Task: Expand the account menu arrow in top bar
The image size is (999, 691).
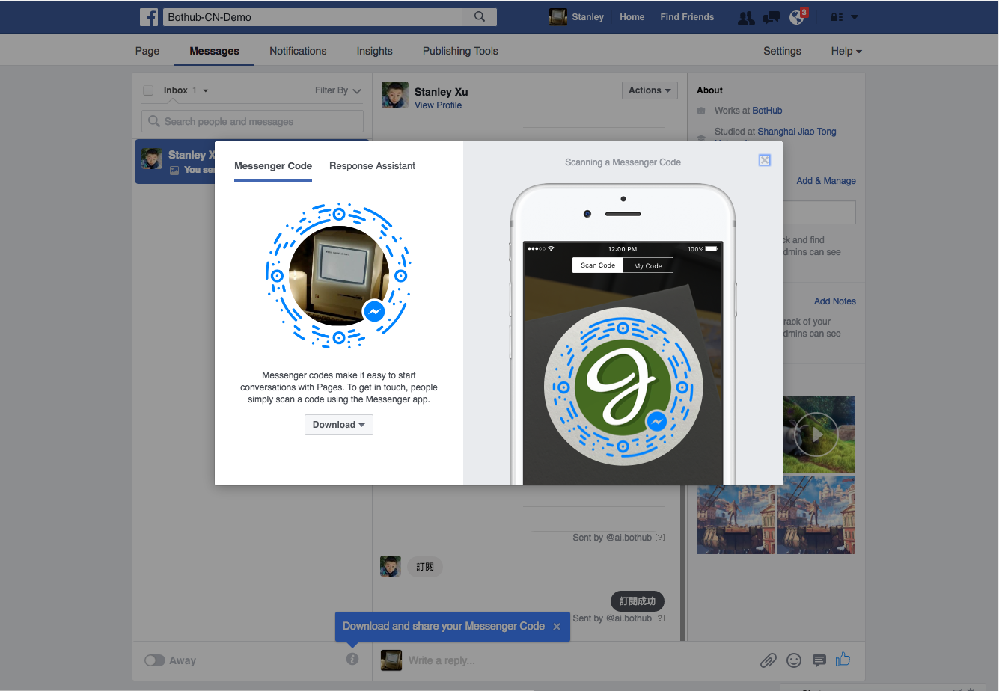Action: 855,17
